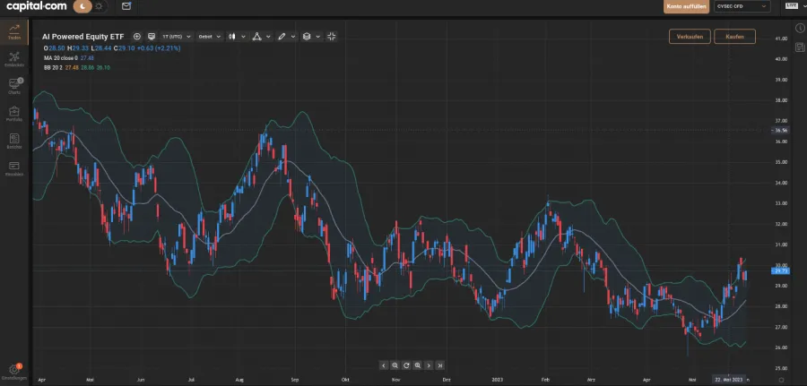
Task: Open the 1T (UTC) timeframe dropdown
Action: (x=176, y=37)
